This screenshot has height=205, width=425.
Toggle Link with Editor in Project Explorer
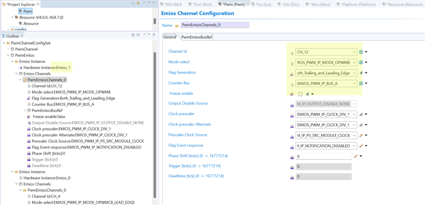click(138, 3)
